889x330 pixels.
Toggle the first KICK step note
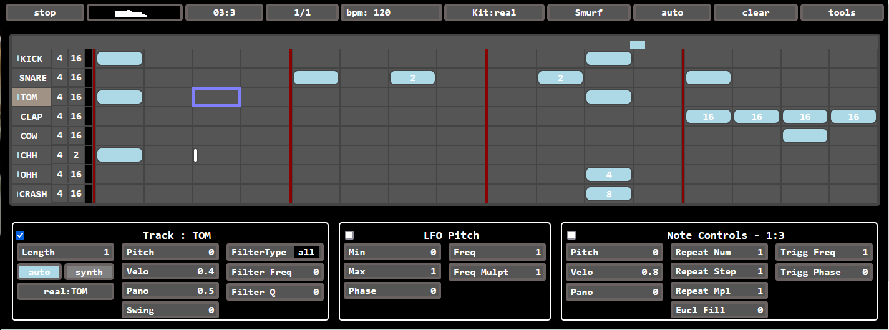120,59
